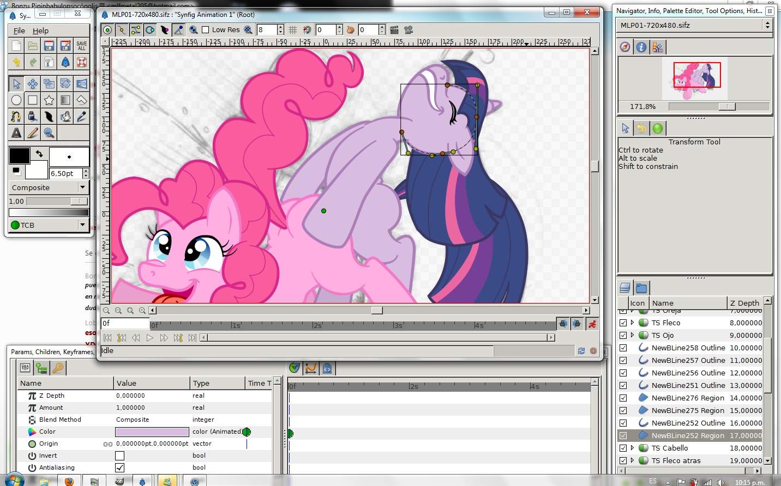Open the Info panel tab icon
This screenshot has width=781, height=486.
point(641,47)
